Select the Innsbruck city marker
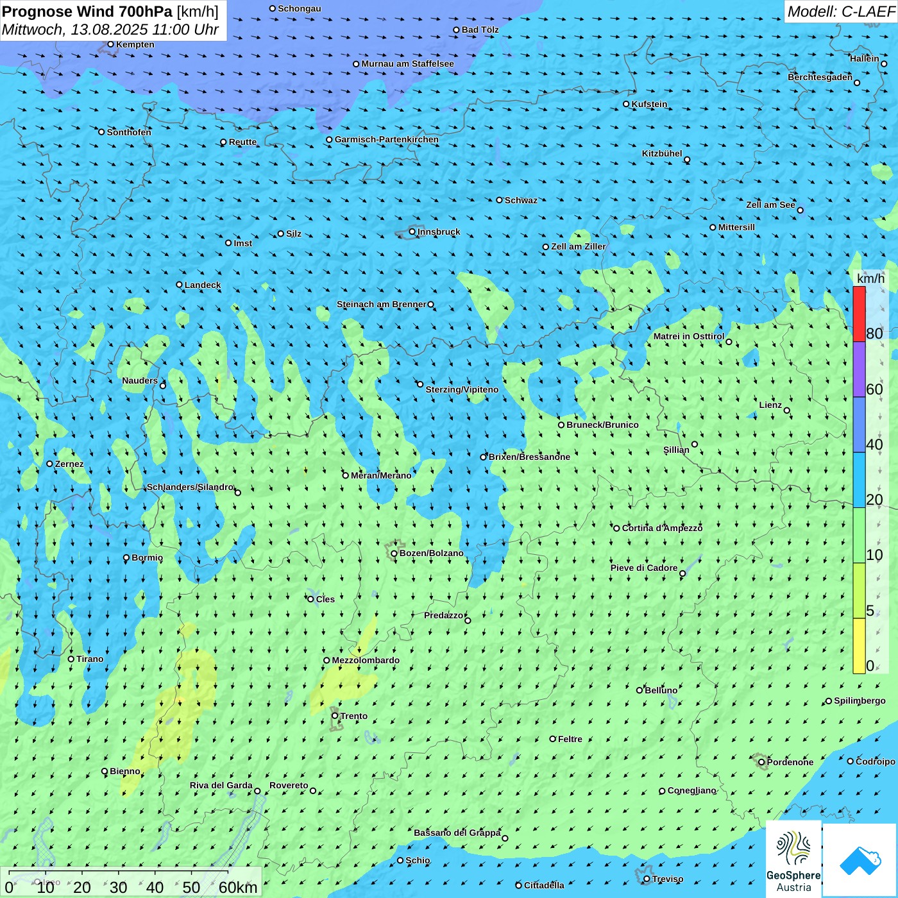The width and height of the screenshot is (898, 898). [x=412, y=232]
